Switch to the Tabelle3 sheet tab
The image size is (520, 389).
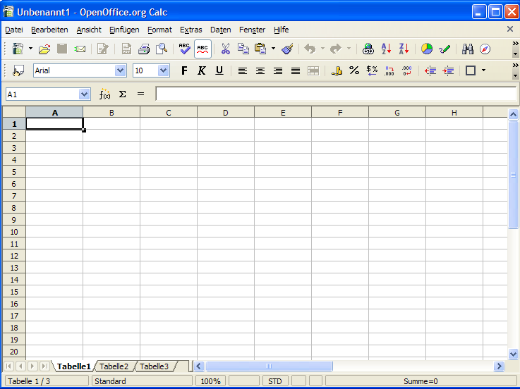155,366
